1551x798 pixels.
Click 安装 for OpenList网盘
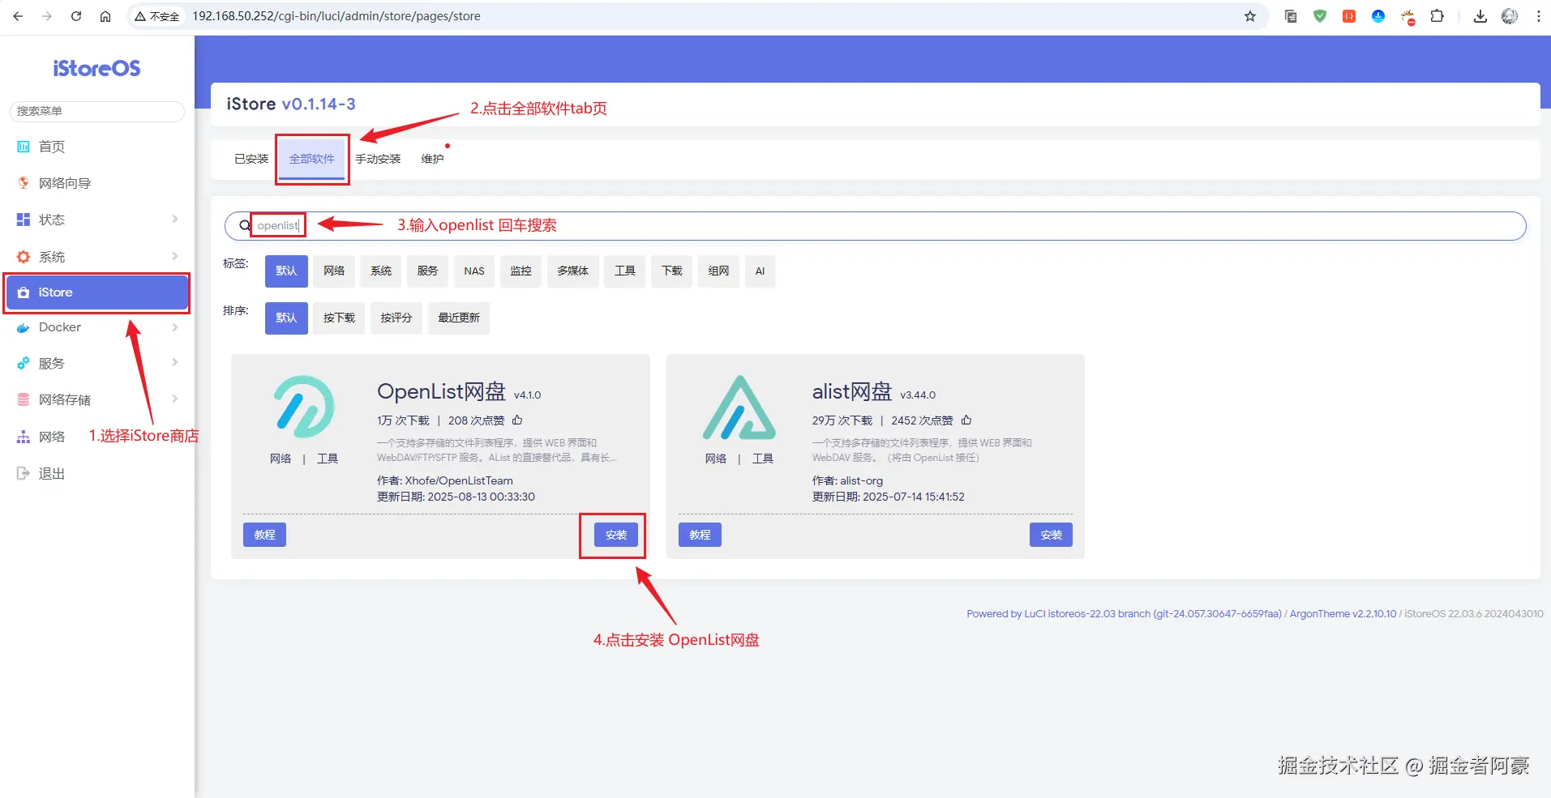pyautogui.click(x=616, y=535)
